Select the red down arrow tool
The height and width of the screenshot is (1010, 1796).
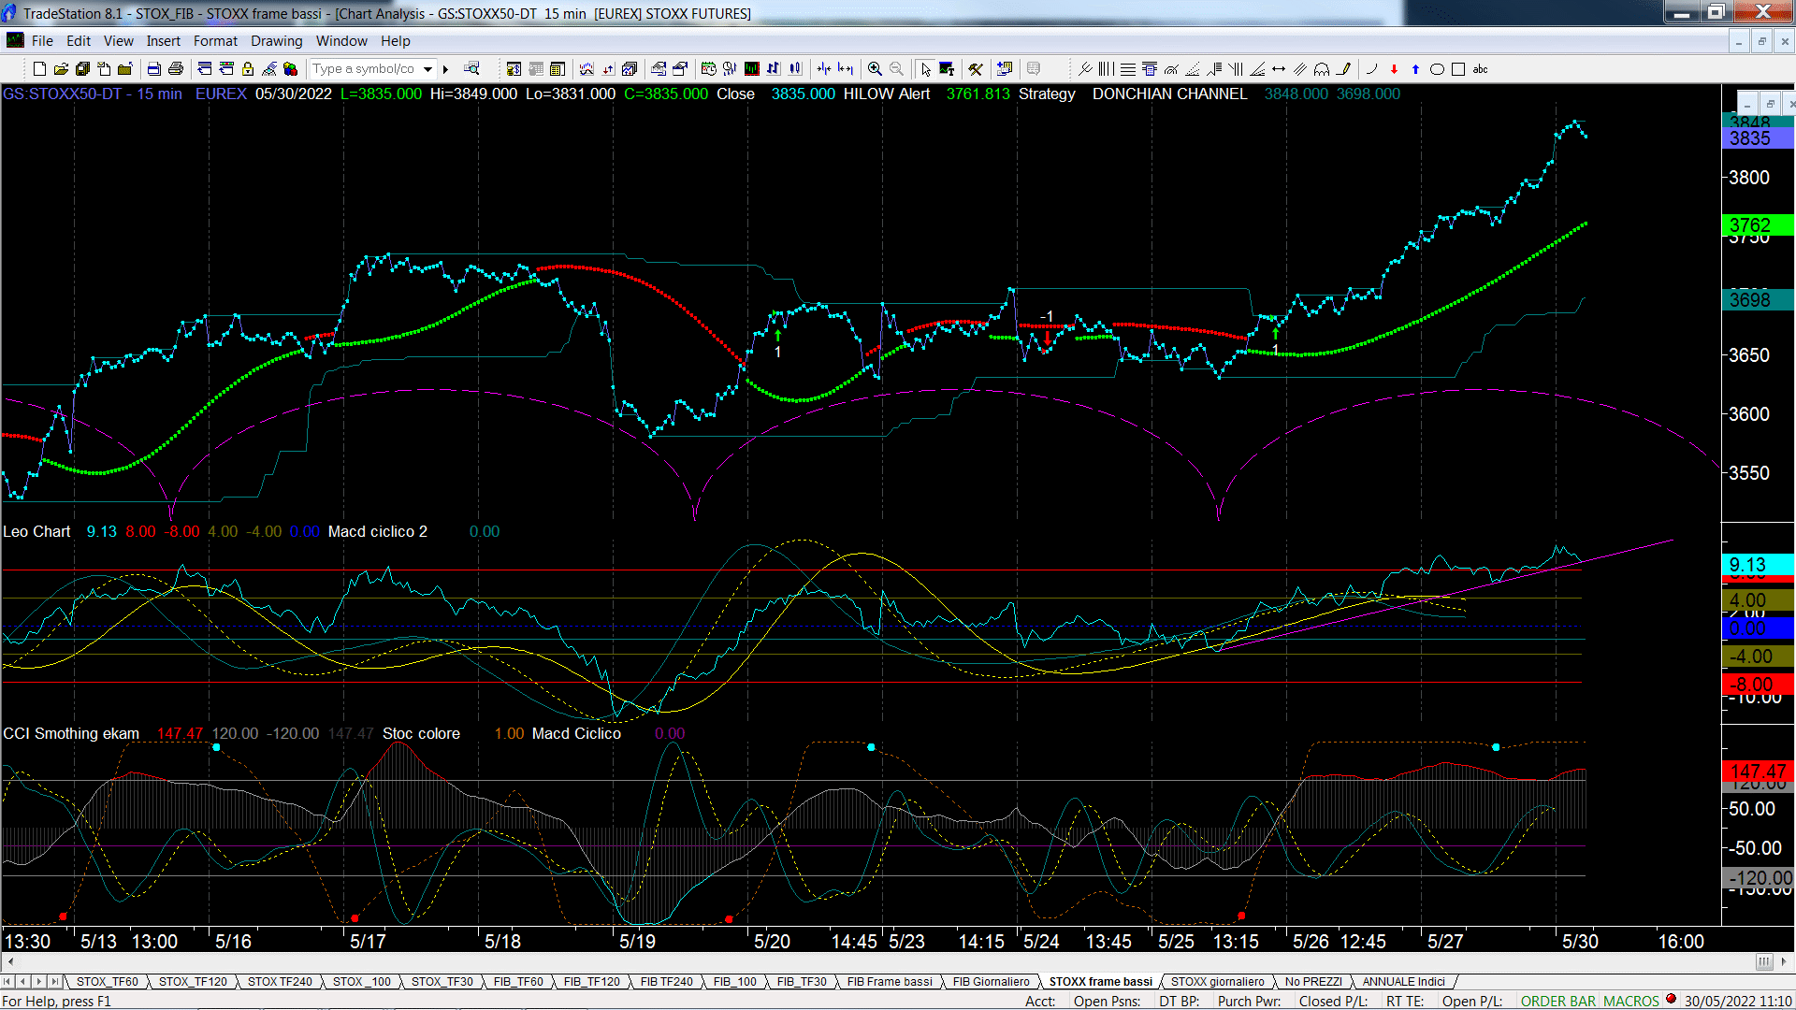pos(1394,68)
